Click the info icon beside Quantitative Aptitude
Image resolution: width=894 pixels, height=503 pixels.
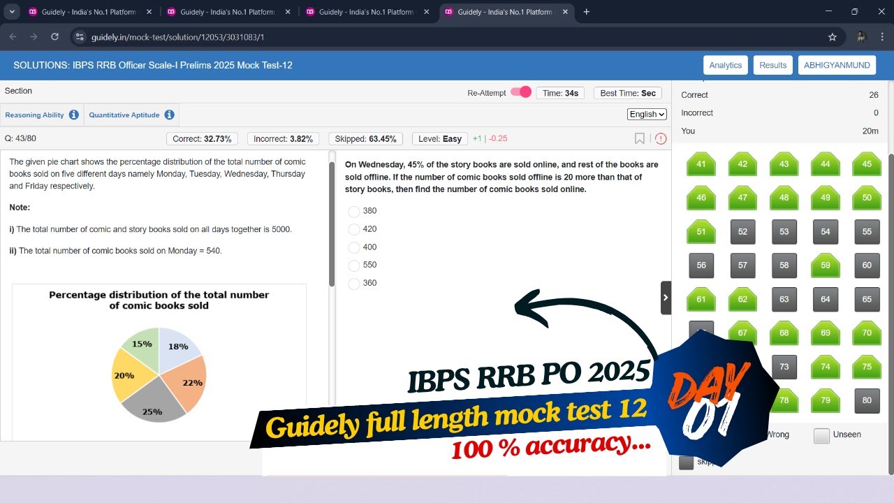[x=169, y=115]
